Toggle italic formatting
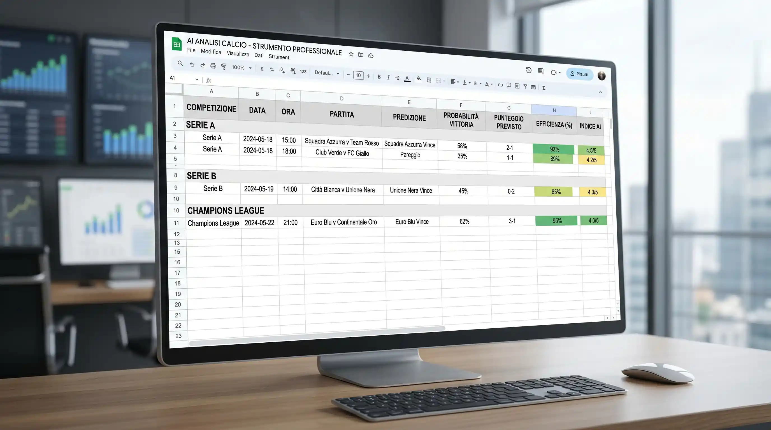The height and width of the screenshot is (430, 771). tap(388, 78)
